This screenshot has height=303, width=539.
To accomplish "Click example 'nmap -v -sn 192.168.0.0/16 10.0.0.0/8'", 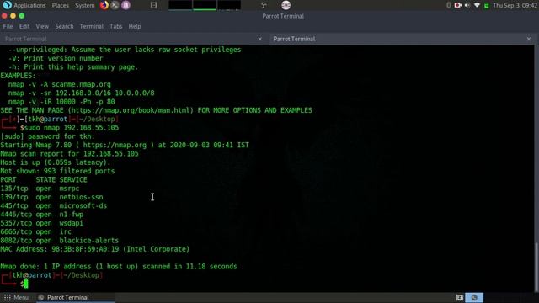I will pos(82,93).
